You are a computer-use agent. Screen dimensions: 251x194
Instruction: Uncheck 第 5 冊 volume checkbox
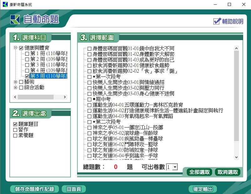[x=27, y=76]
